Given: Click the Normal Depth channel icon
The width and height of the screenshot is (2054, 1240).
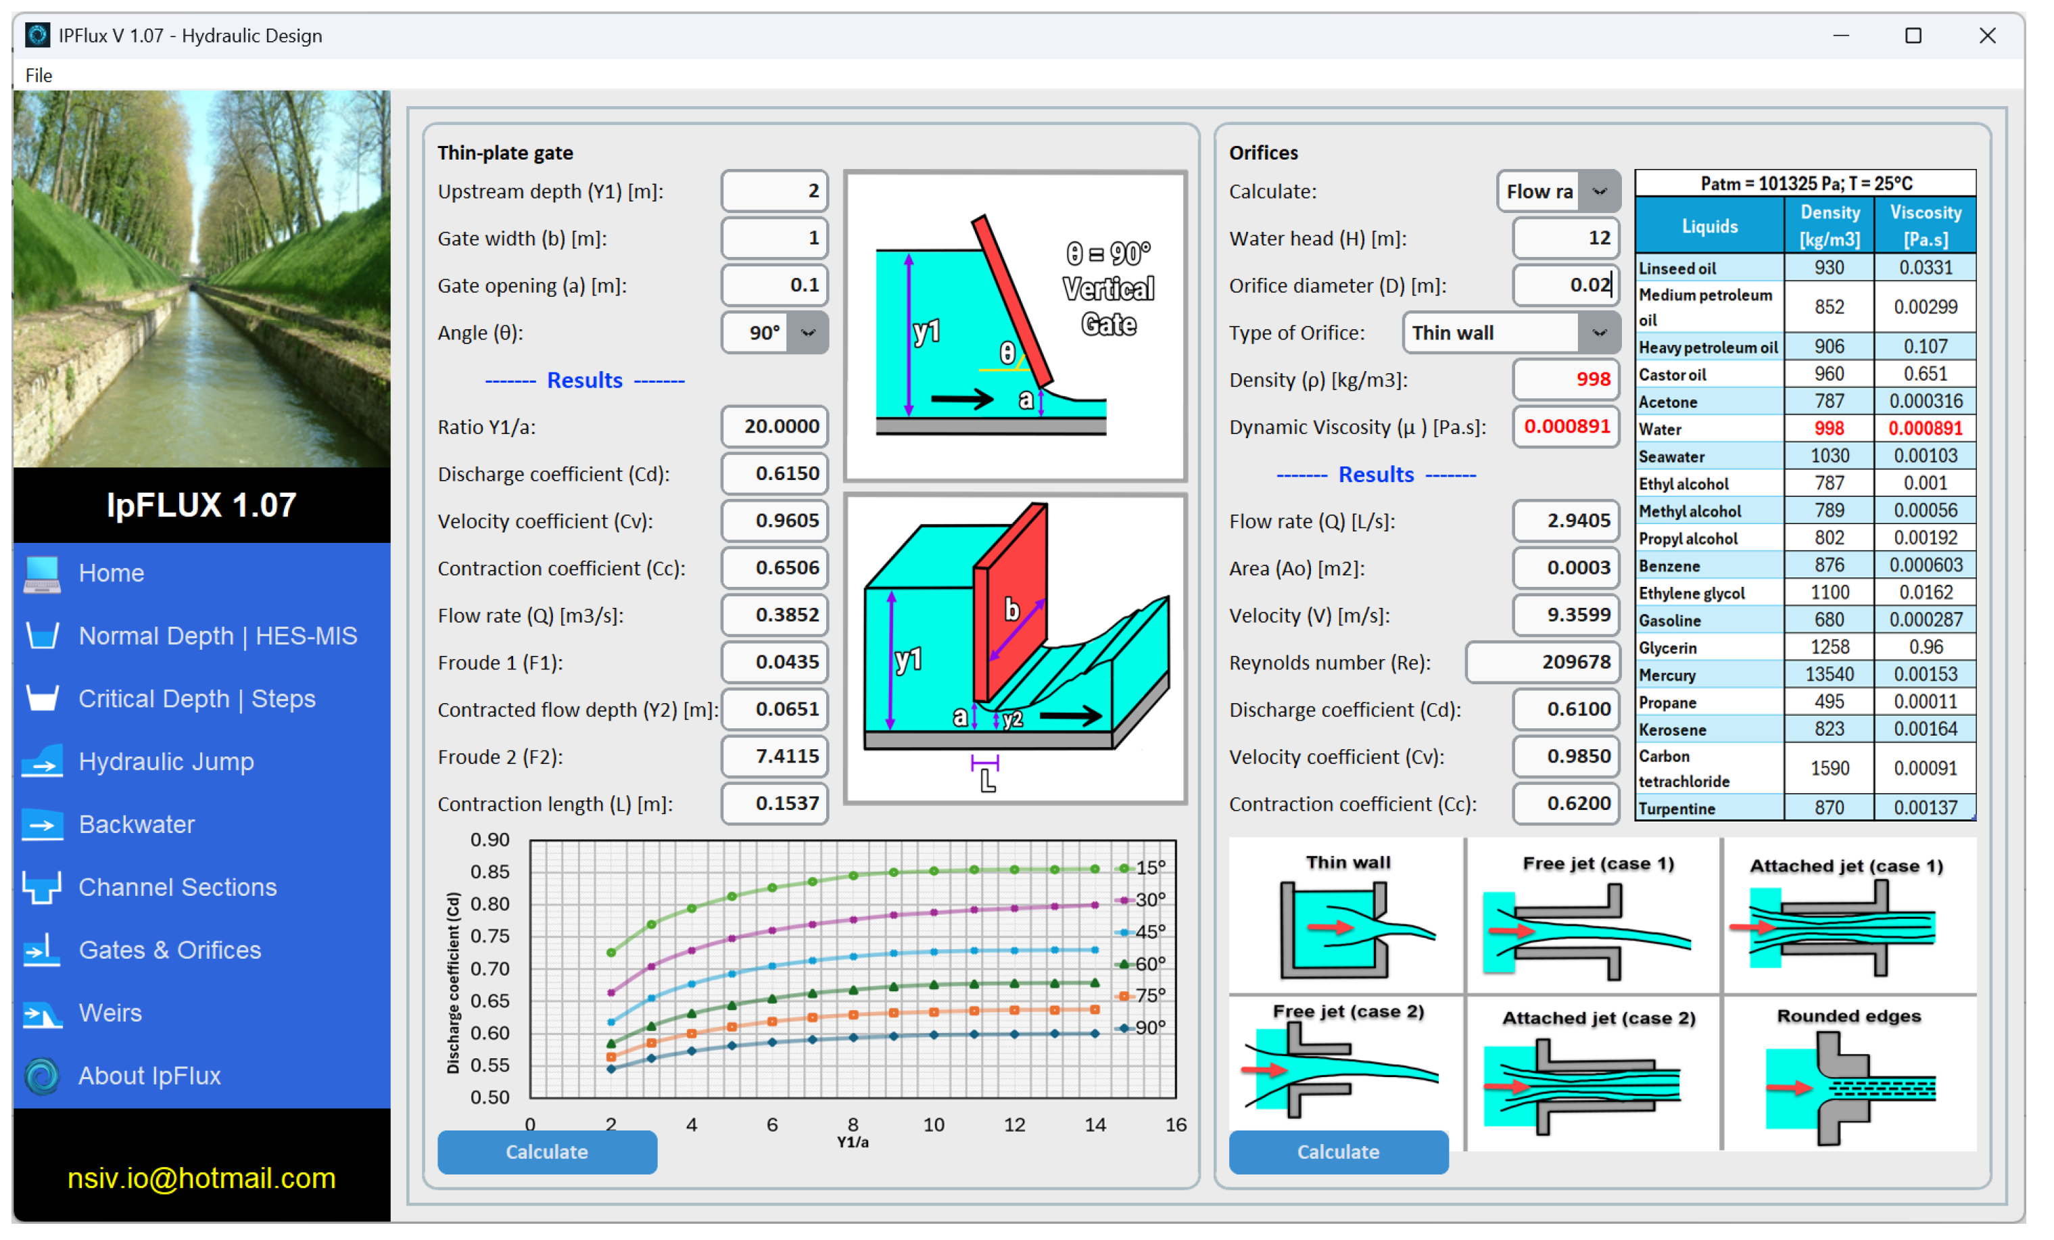Looking at the screenshot, I should pyautogui.click(x=42, y=637).
